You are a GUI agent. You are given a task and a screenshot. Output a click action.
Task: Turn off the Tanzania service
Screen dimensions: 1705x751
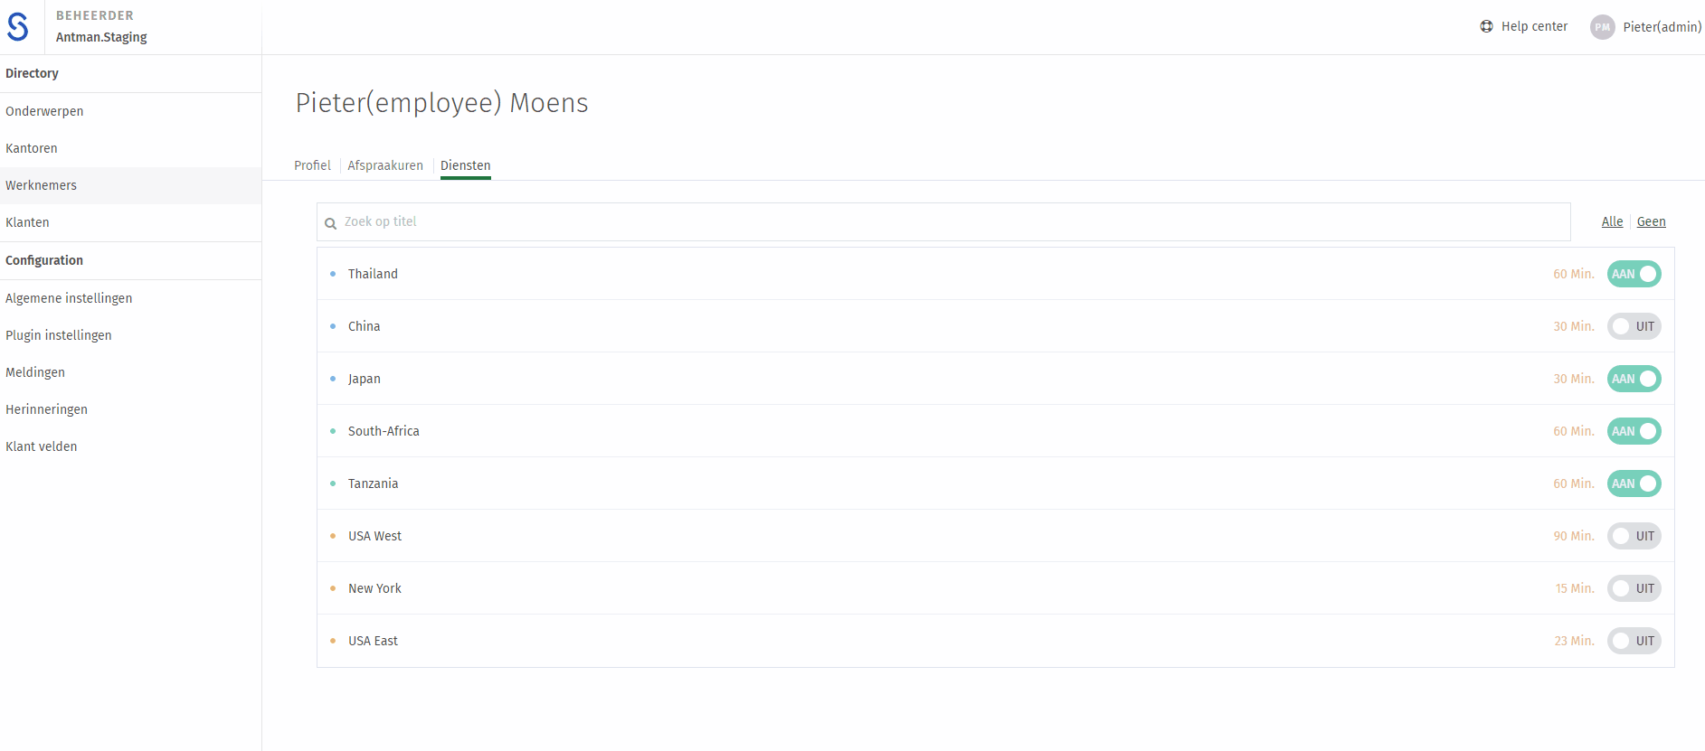[x=1634, y=483]
